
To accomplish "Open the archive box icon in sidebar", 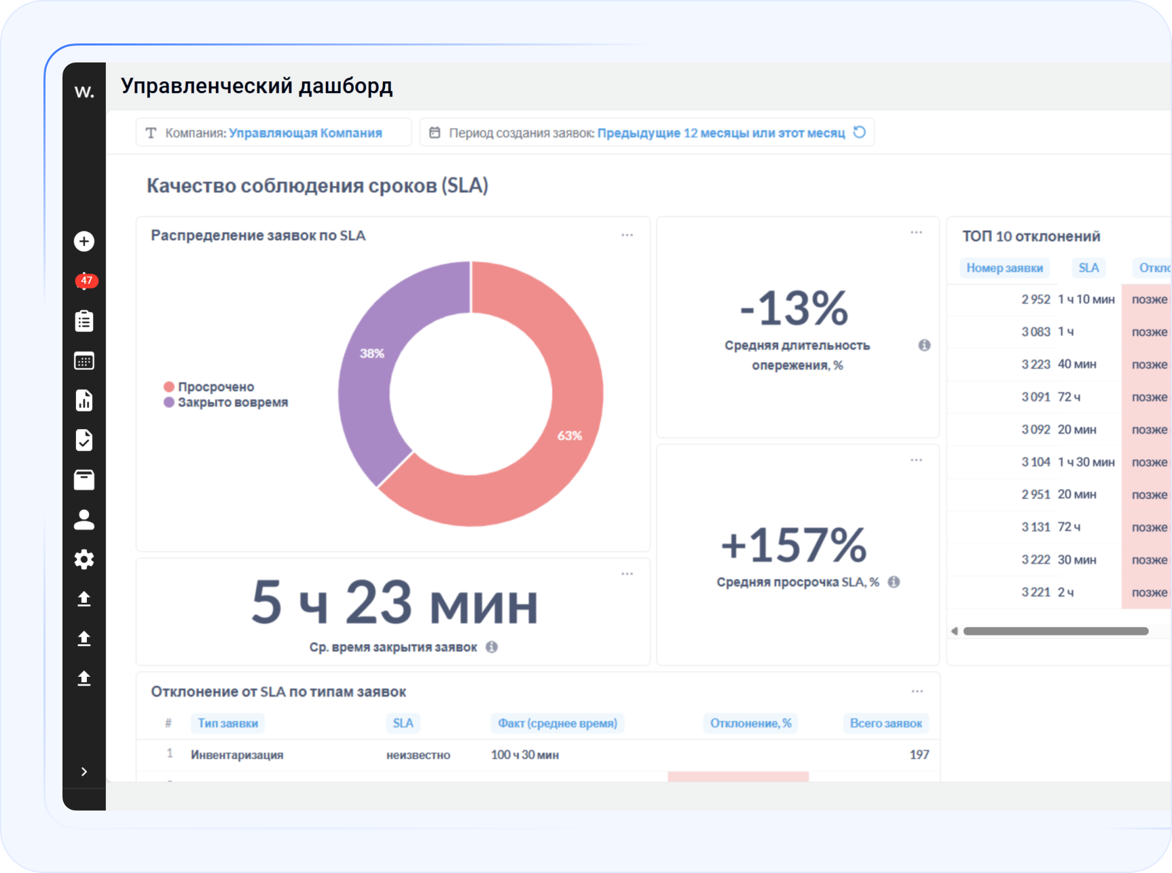I will [84, 479].
